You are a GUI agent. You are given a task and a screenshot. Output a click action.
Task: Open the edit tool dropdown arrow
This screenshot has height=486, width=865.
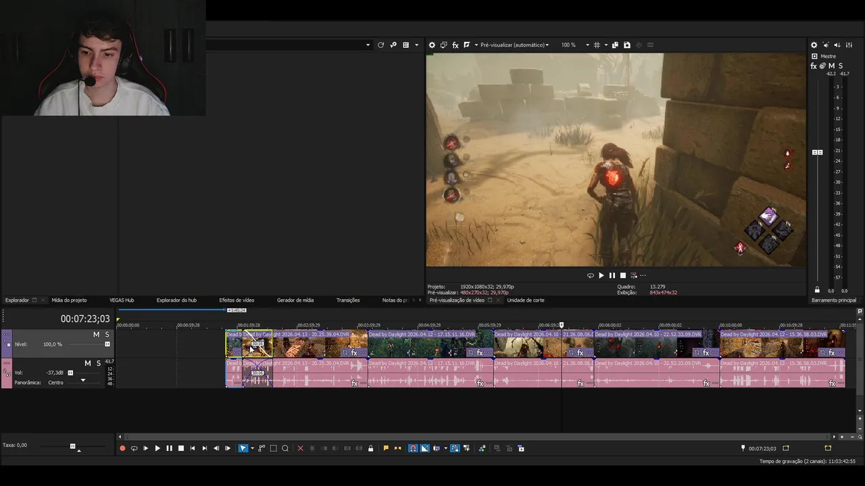click(252, 448)
